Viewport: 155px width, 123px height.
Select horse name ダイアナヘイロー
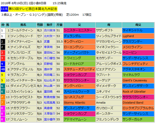pos(22,42)
